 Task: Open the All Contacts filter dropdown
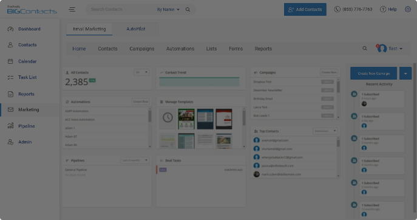tap(141, 72)
